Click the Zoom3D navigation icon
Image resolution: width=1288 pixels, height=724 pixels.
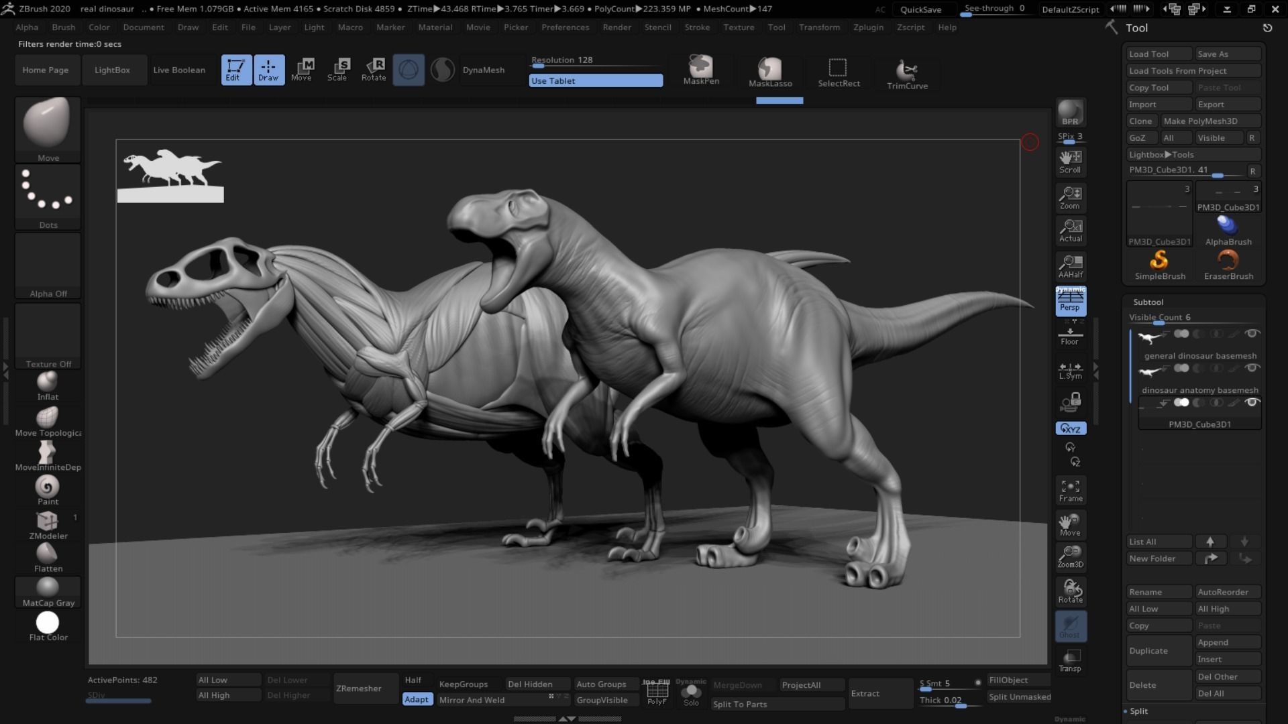coord(1070,557)
